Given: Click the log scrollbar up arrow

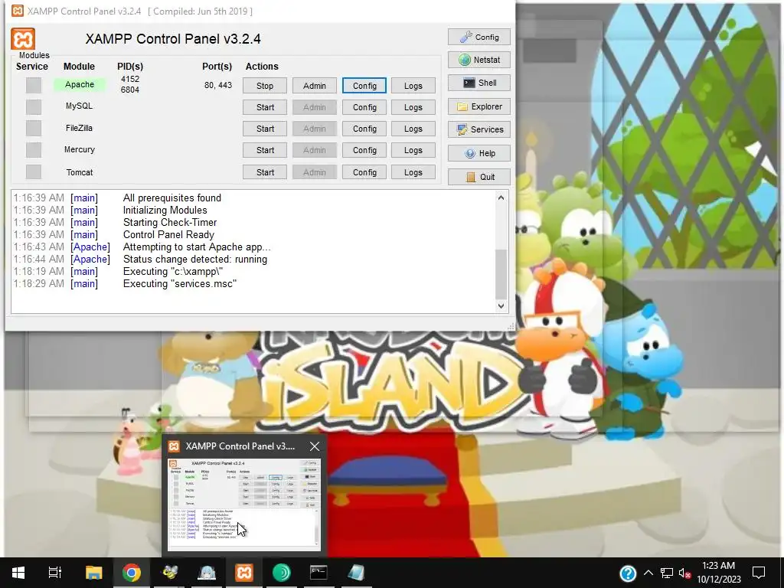Looking at the screenshot, I should pos(501,198).
